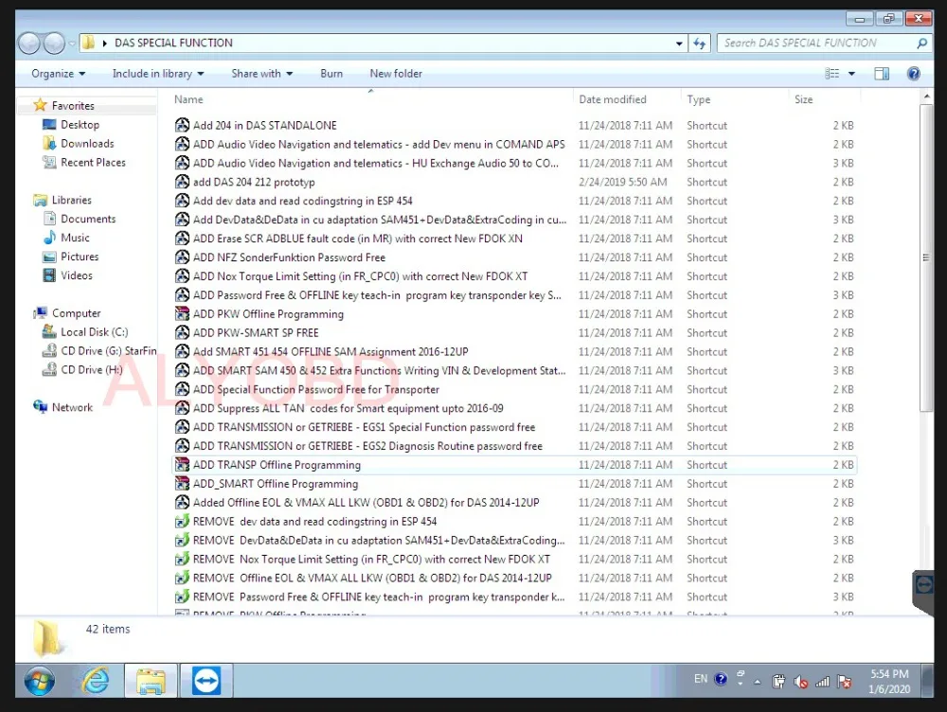Click icon of ADD_SMART Offline Programming
947x712 pixels.
[x=182, y=483]
